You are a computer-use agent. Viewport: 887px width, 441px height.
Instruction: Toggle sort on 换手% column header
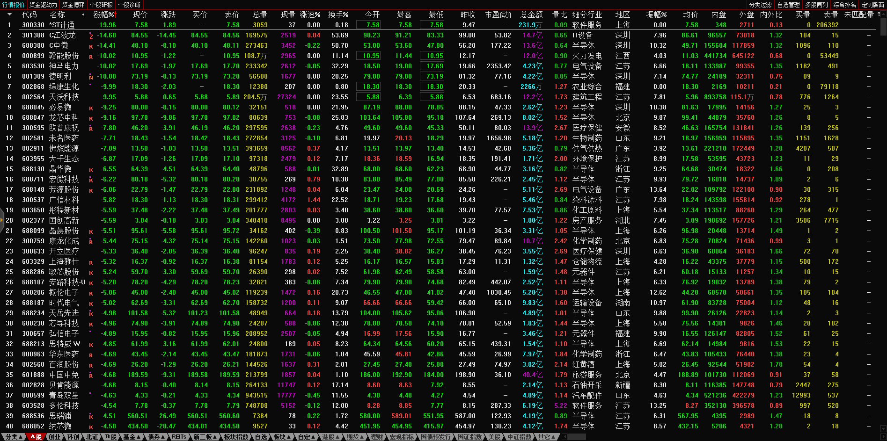tap(337, 15)
